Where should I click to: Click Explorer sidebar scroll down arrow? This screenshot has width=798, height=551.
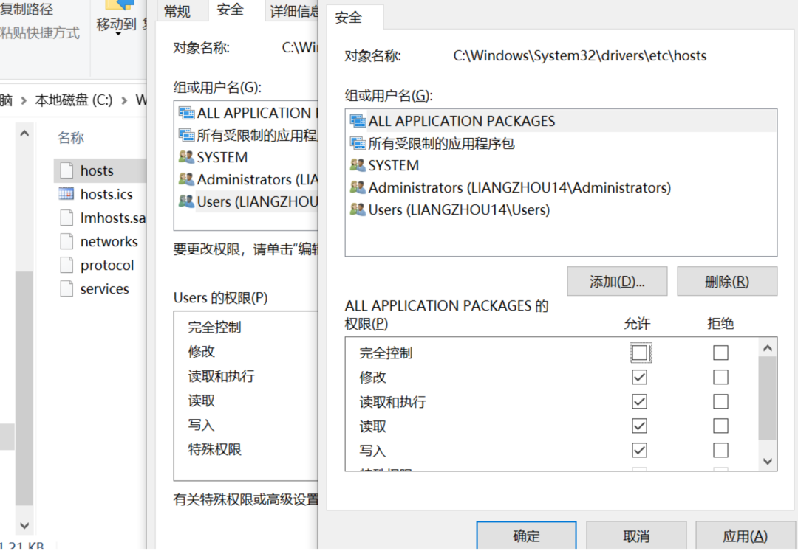[x=24, y=525]
